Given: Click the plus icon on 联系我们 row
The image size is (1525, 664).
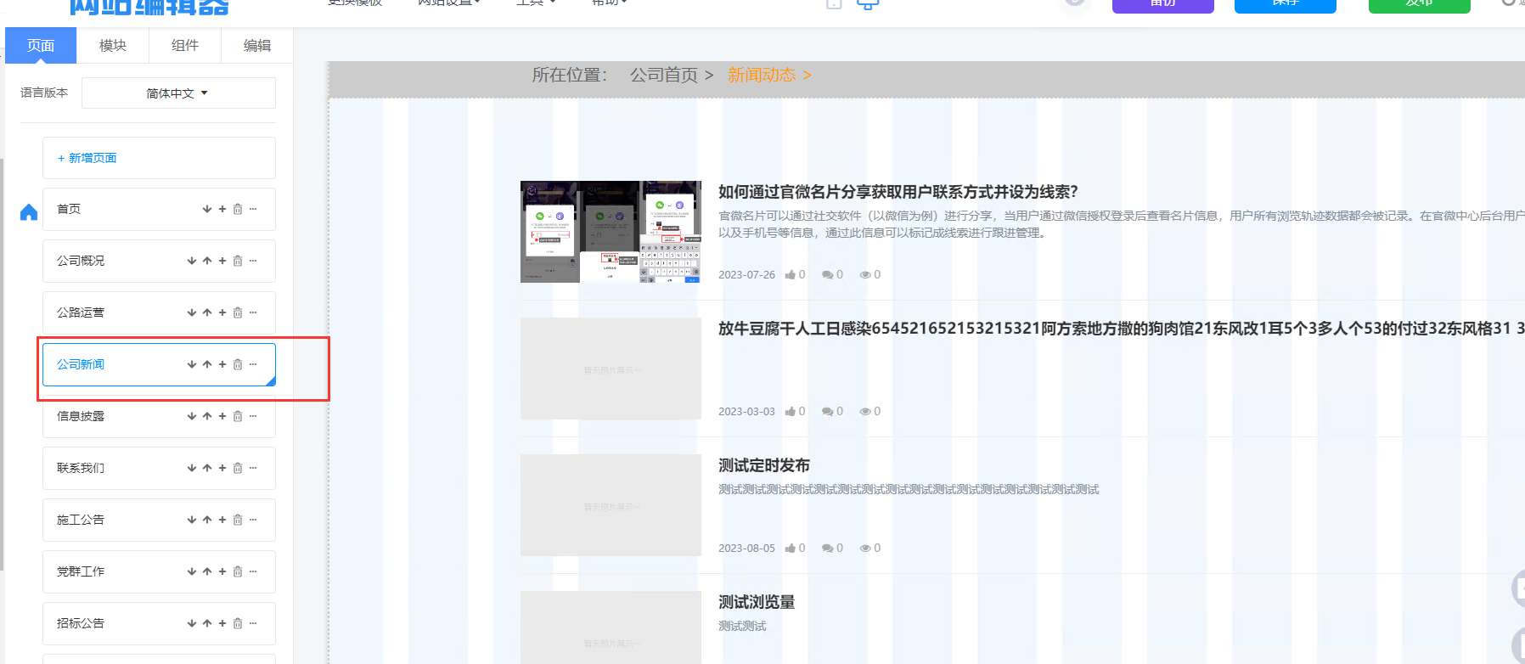Looking at the screenshot, I should click(222, 468).
